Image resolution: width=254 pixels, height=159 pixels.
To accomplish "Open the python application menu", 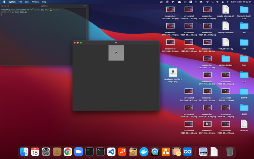I will click(x=12, y=2).
